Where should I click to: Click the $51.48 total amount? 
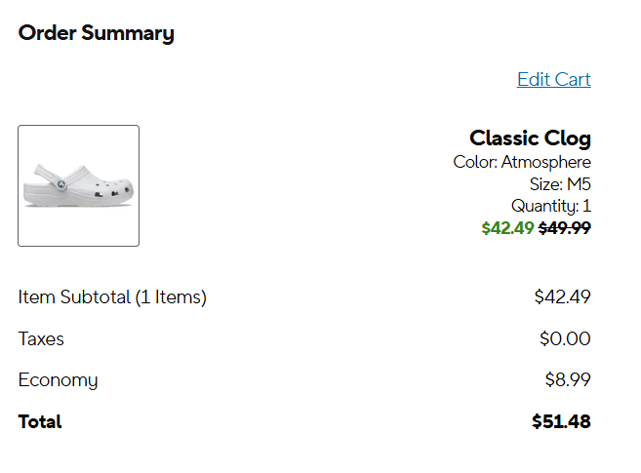click(x=561, y=422)
